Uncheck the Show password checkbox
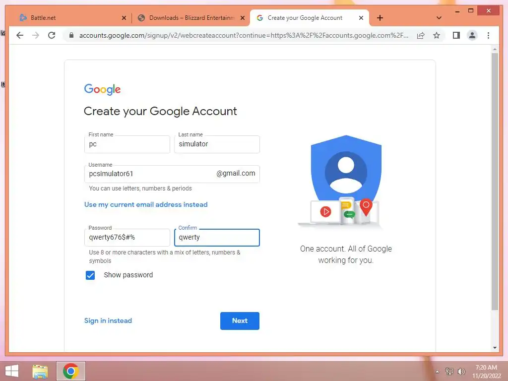The height and width of the screenshot is (381, 508). tap(90, 275)
